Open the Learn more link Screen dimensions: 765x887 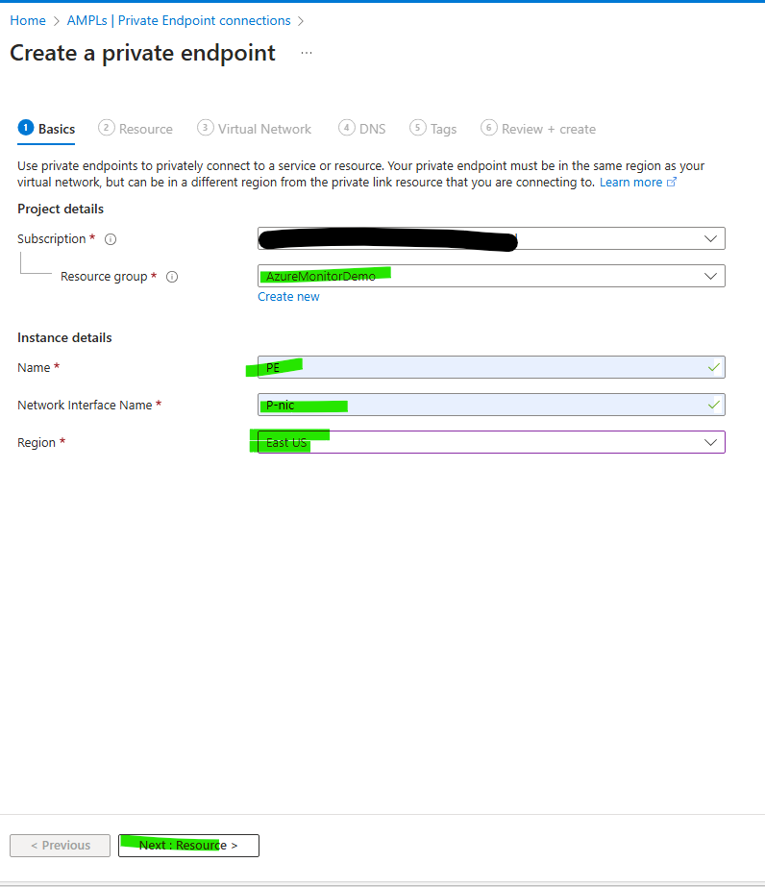coord(630,183)
